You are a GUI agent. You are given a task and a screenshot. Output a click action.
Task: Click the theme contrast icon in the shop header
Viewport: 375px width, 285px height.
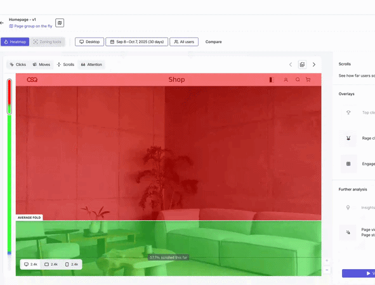click(272, 80)
